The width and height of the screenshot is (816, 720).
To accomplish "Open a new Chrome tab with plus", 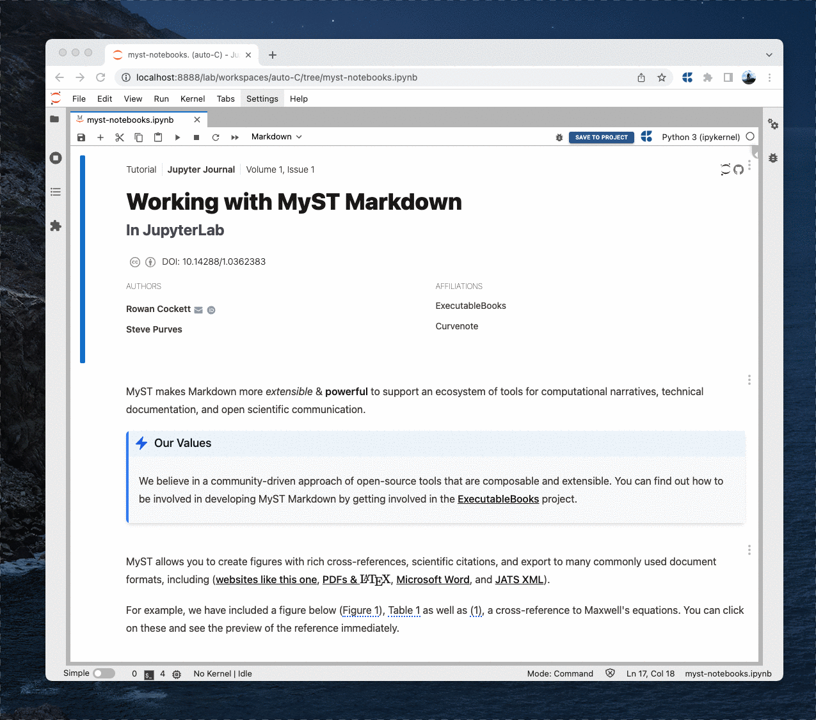I will (x=273, y=55).
